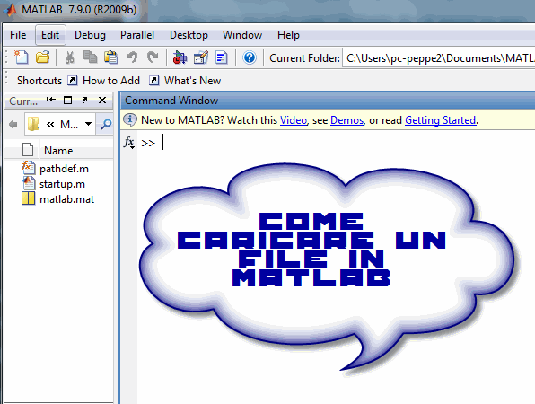This screenshot has height=404, width=535.
Task: Close the Current Folder panel
Action: [x=102, y=100]
